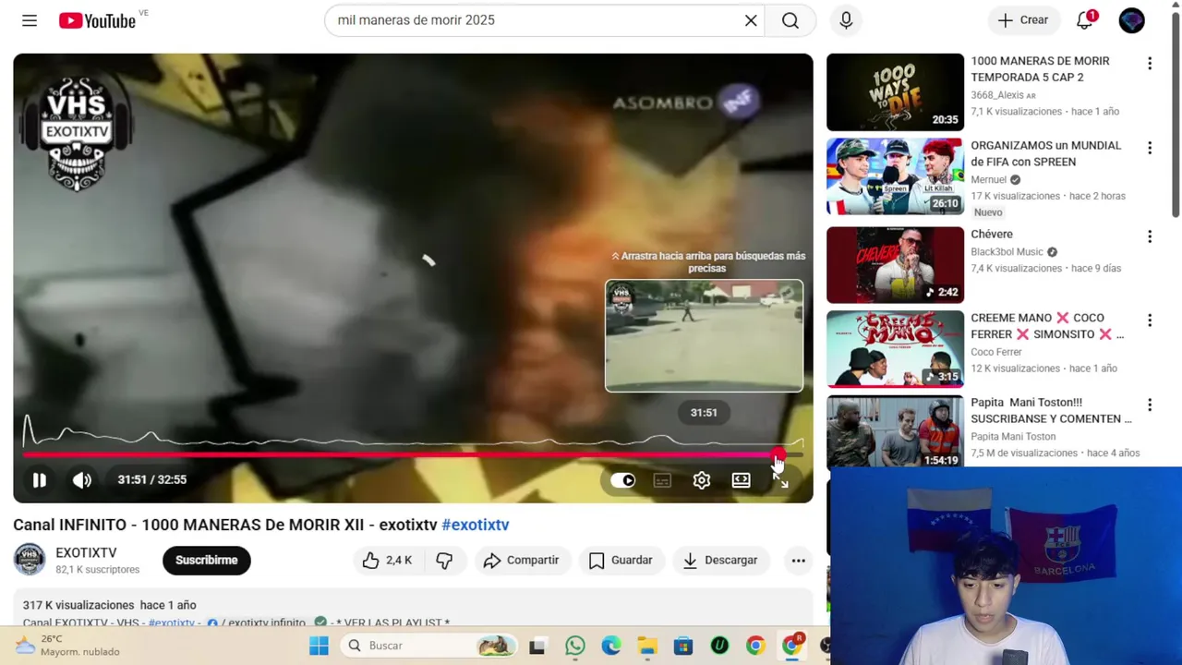
Task: Open the CREEME MANO video title
Action: click(x=1047, y=326)
